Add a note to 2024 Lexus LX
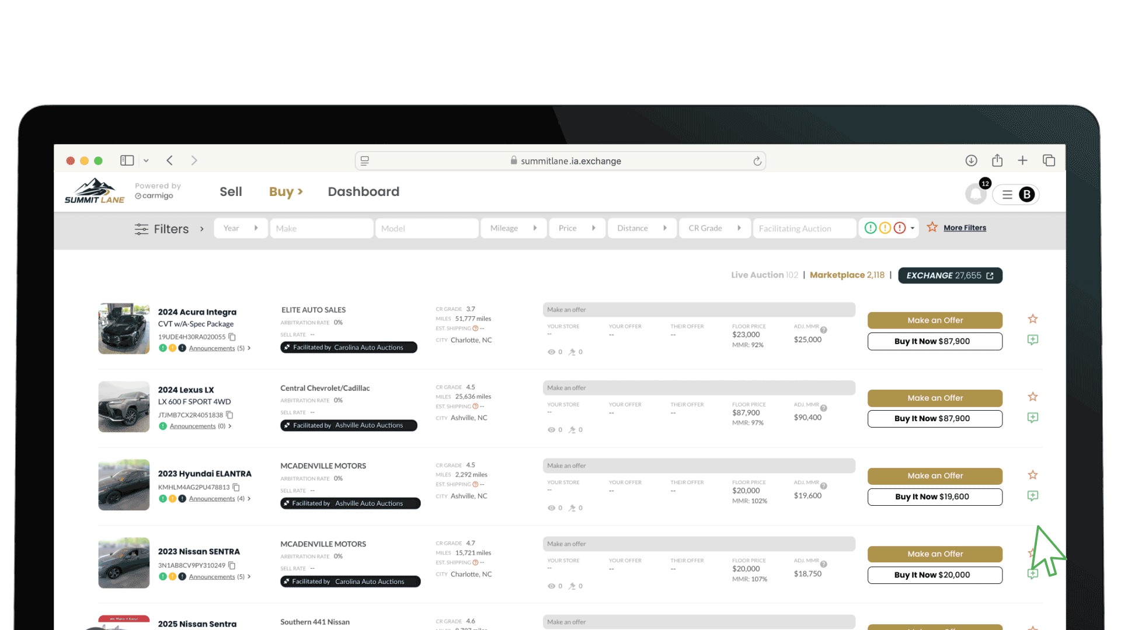Screen dimensions: 1121x630 (x=1032, y=418)
